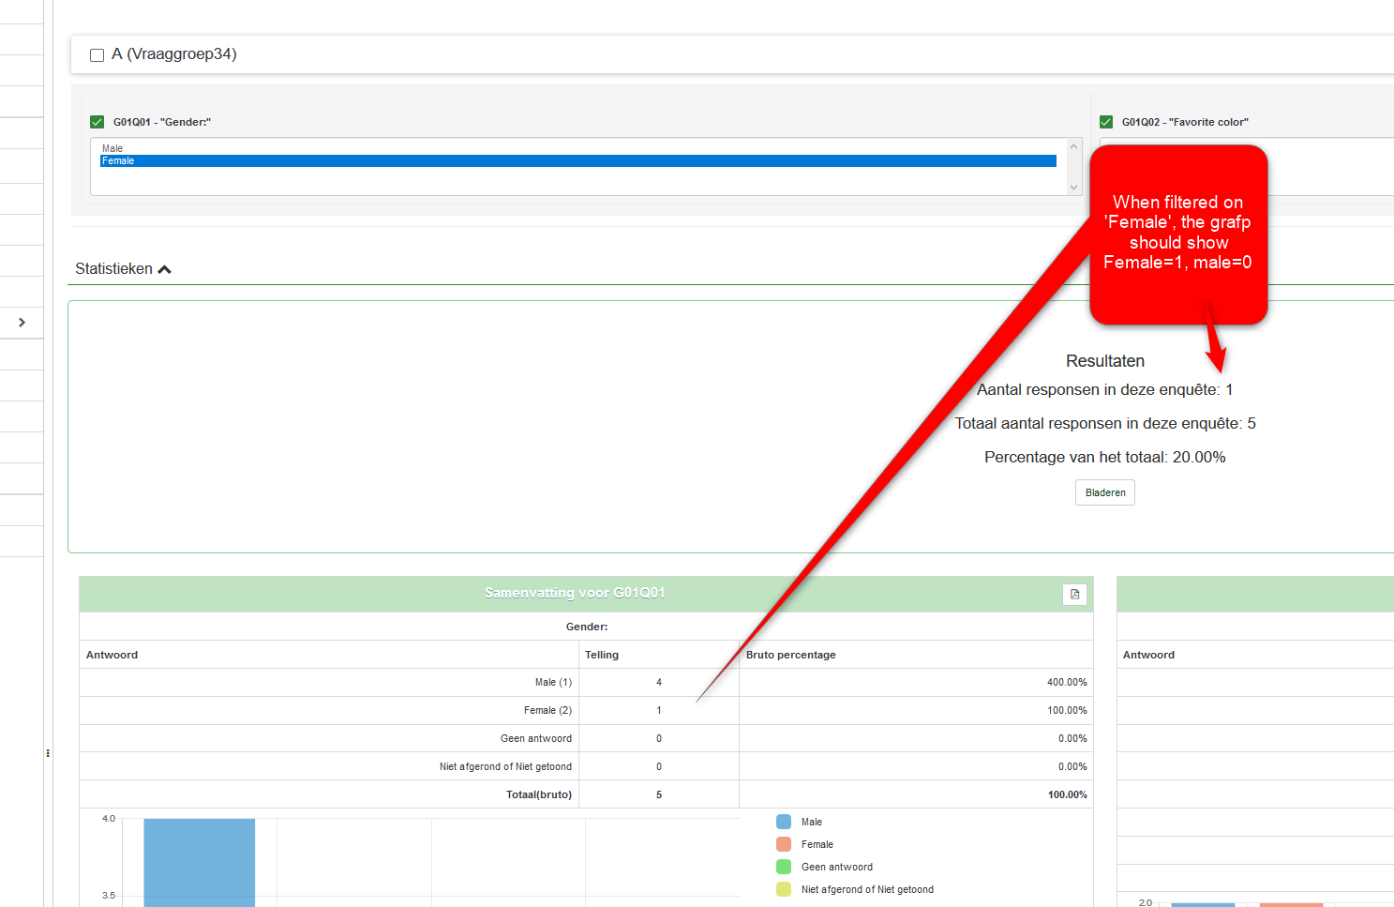
Task: Click the green Geen antwoord legend icon
Action: click(784, 867)
